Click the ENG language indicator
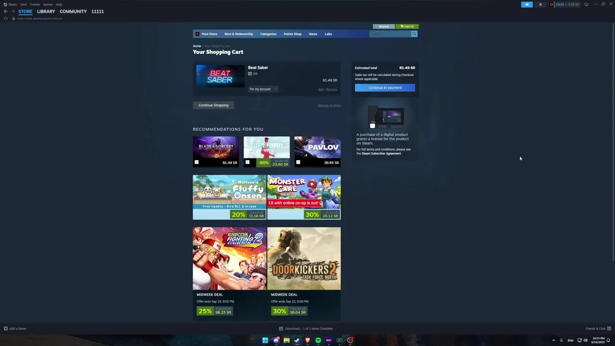Viewport: 615px width, 346px height. 570,340
